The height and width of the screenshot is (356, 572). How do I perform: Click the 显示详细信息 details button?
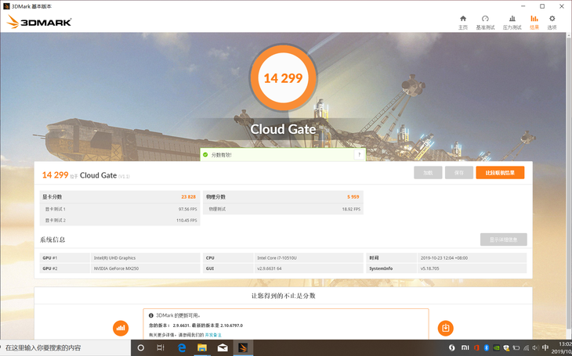tap(503, 239)
